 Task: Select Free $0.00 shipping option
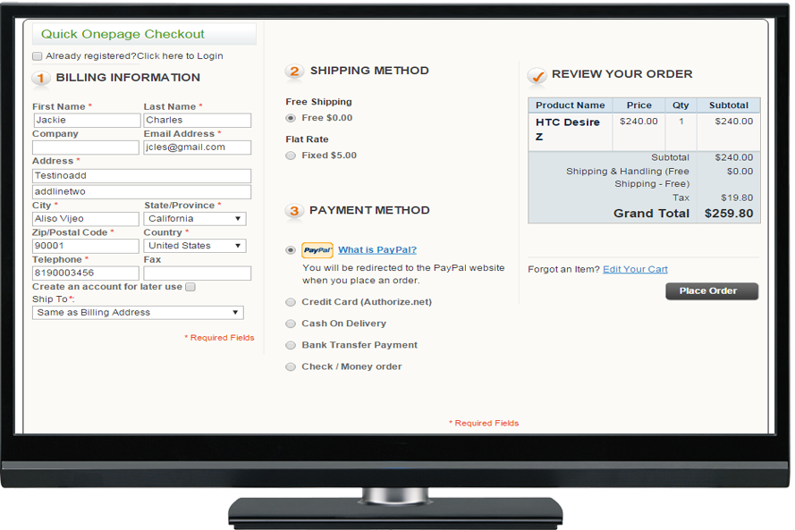[x=291, y=118]
